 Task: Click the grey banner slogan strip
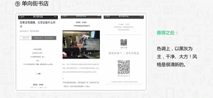click(44, 38)
